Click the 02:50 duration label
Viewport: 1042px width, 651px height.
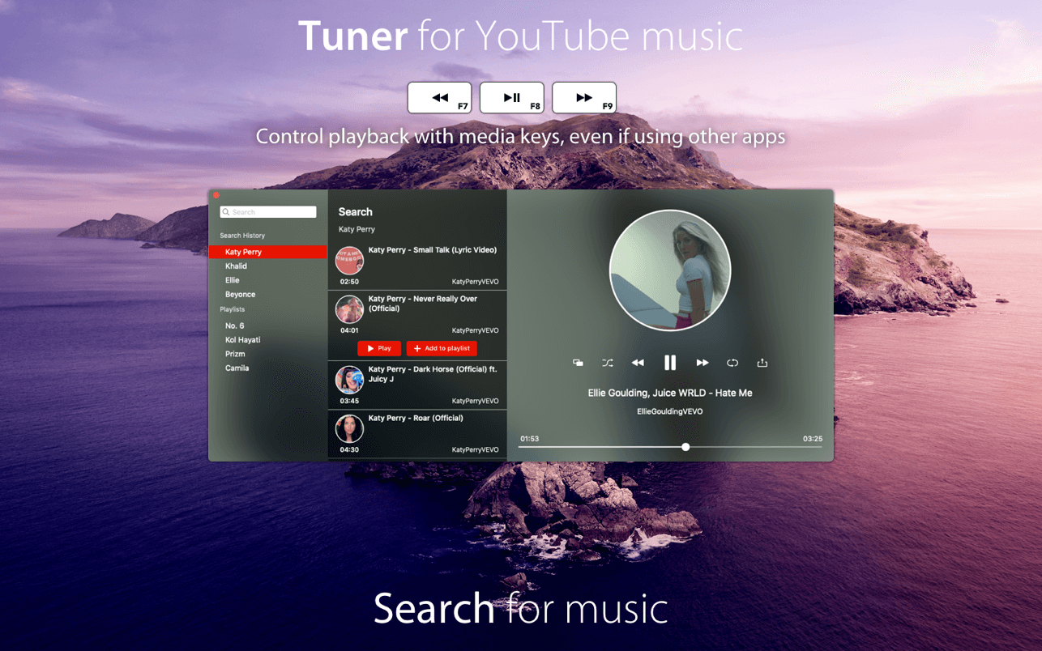(x=349, y=282)
